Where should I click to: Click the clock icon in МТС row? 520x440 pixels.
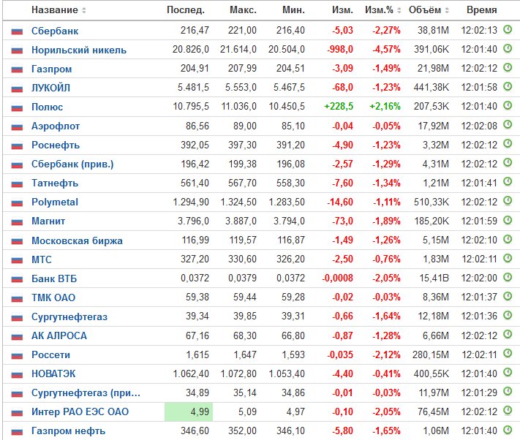pos(508,258)
